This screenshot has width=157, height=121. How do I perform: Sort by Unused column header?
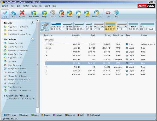click(103, 35)
